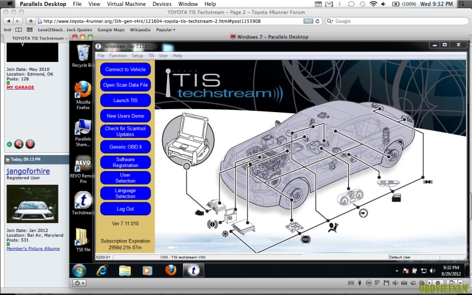Click the RSS badge in the address bar

coord(308,21)
